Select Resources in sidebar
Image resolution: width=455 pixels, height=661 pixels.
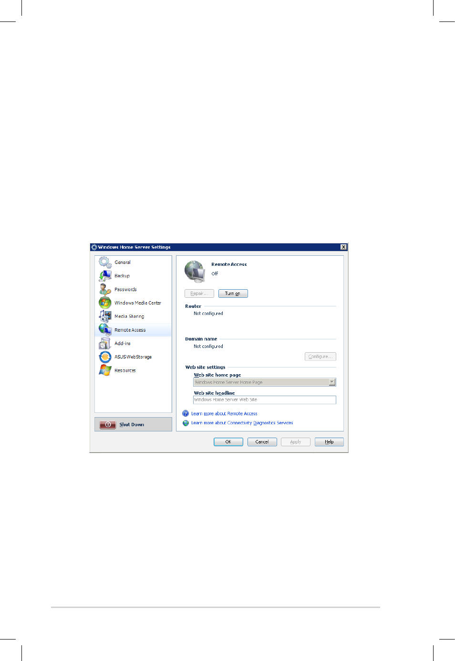pyautogui.click(x=133, y=370)
